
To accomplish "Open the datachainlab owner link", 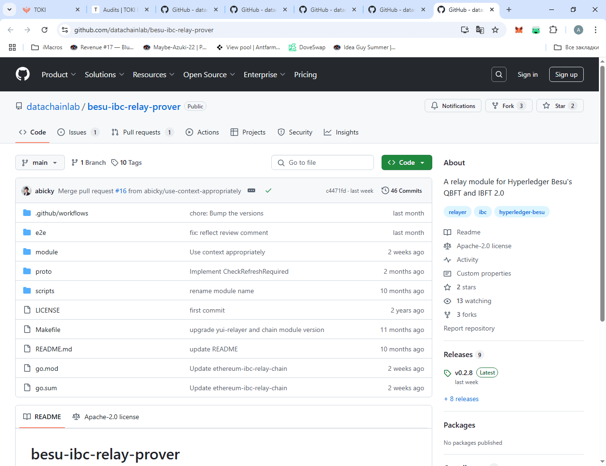I will [53, 107].
